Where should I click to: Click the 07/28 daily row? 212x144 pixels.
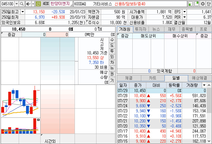pos(162,96)
